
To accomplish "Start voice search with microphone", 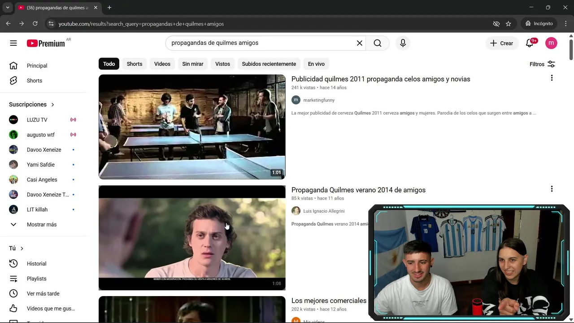I will 403,43.
